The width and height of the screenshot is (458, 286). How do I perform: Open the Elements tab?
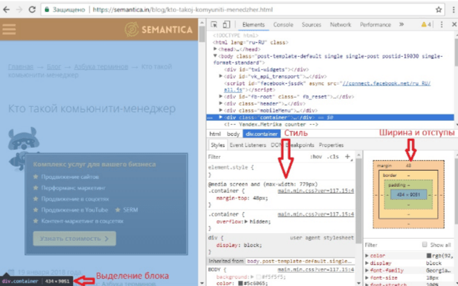click(x=253, y=25)
